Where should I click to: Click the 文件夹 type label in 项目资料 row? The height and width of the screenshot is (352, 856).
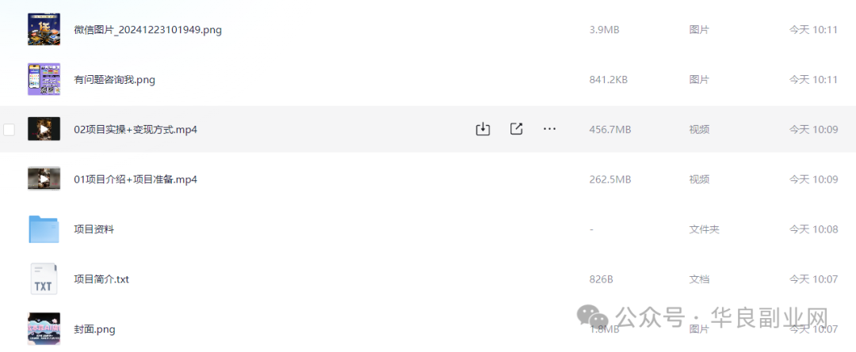(704, 229)
